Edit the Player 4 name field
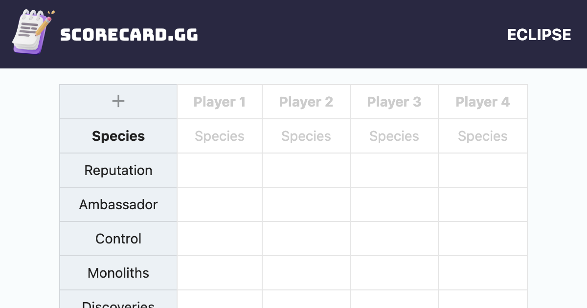Screen dimensions: 587x308 pyautogui.click(x=483, y=102)
